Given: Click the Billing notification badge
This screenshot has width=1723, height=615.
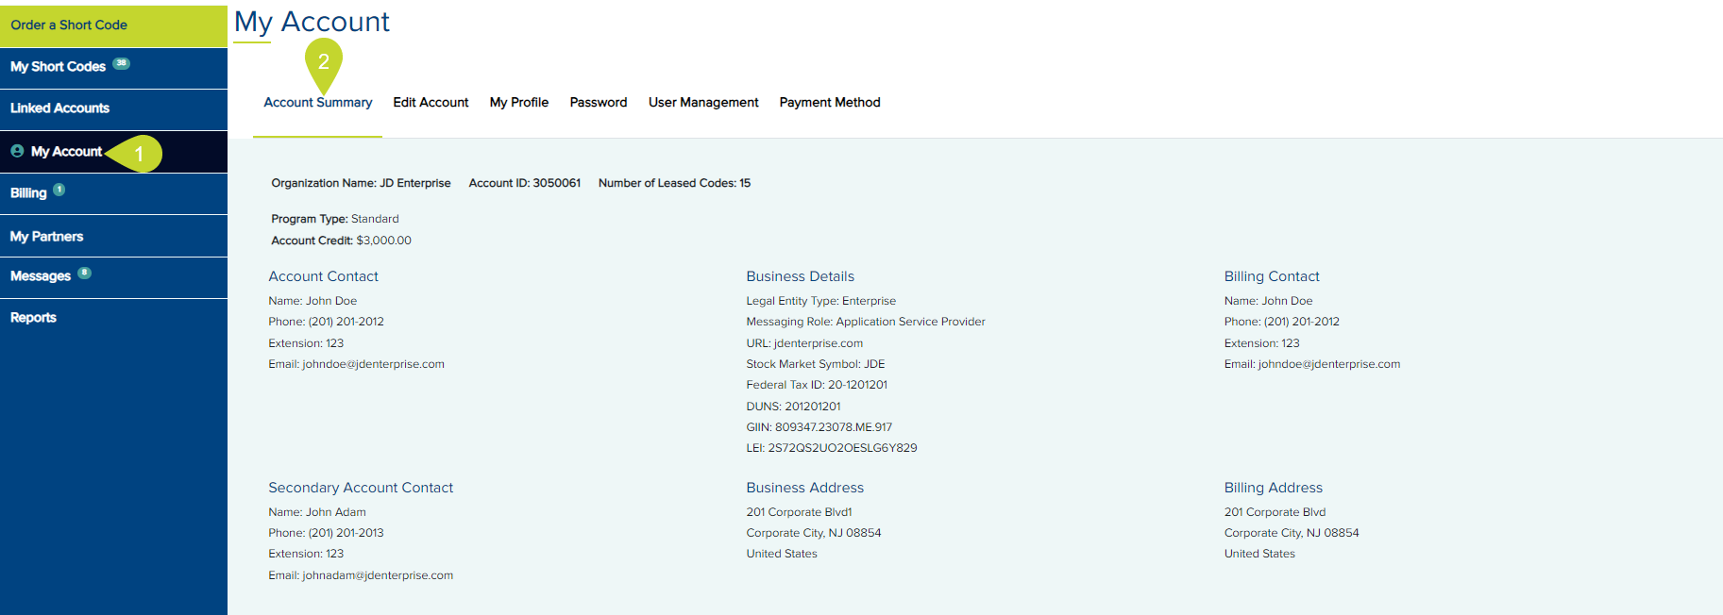Looking at the screenshot, I should [x=59, y=190].
